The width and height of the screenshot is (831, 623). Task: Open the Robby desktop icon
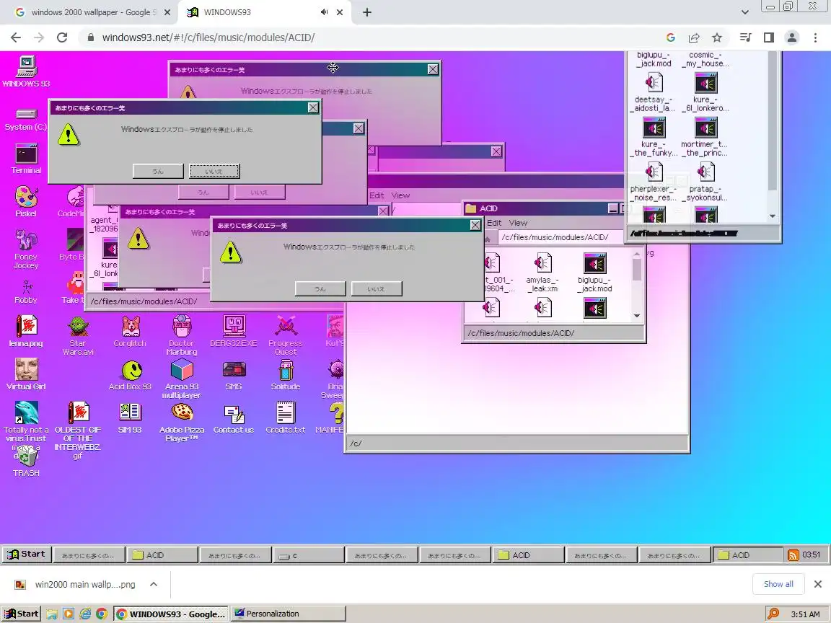(x=26, y=292)
